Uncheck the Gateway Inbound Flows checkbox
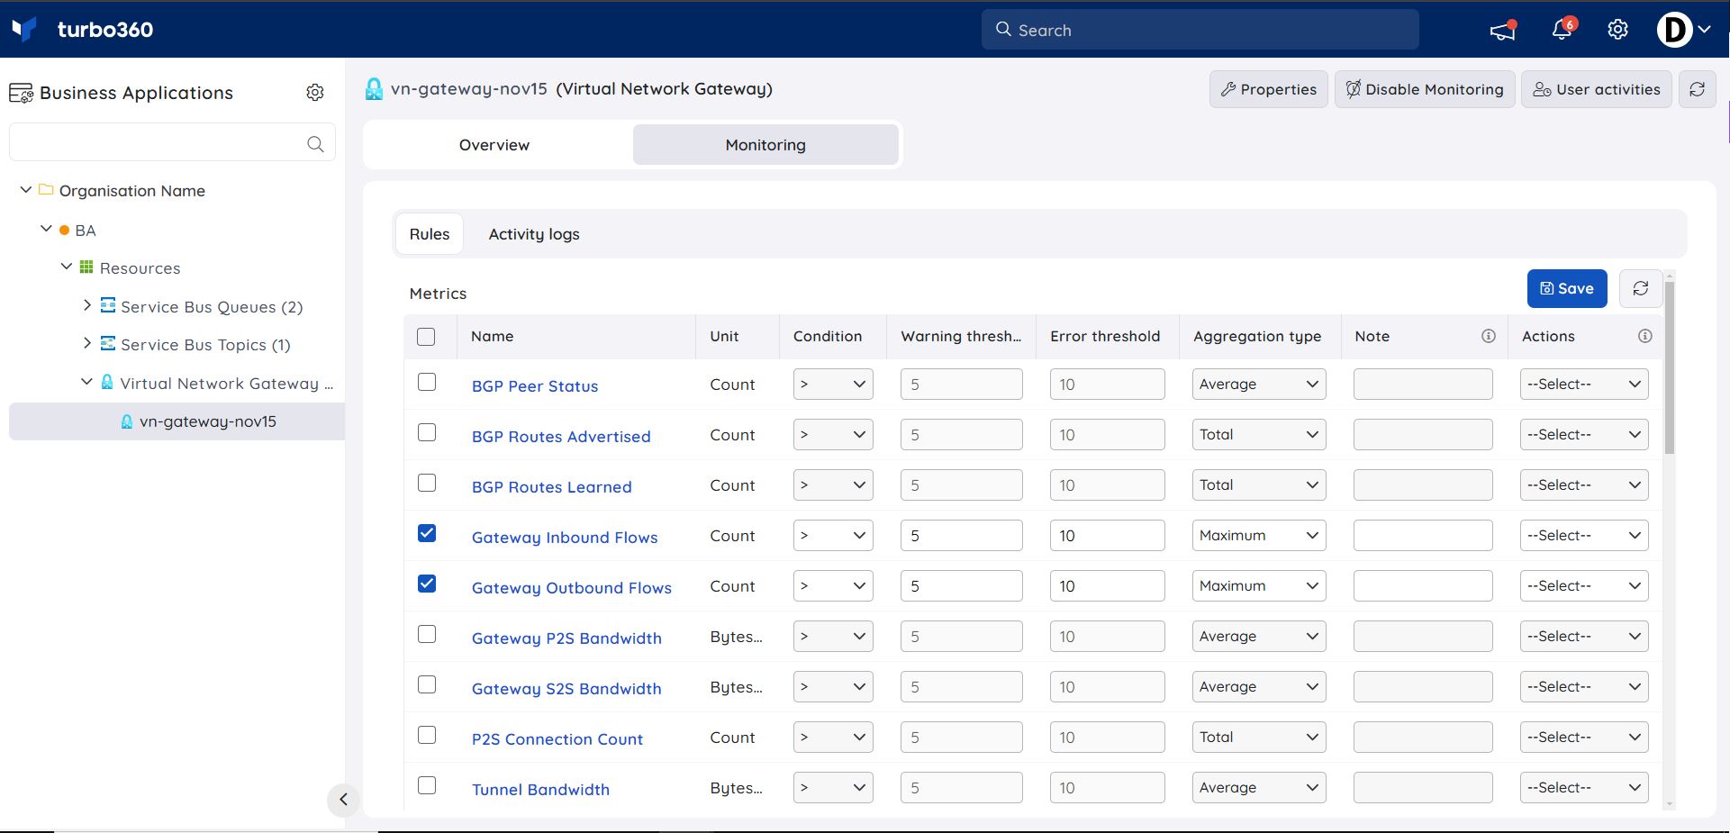The width and height of the screenshot is (1730, 833). tap(427, 533)
